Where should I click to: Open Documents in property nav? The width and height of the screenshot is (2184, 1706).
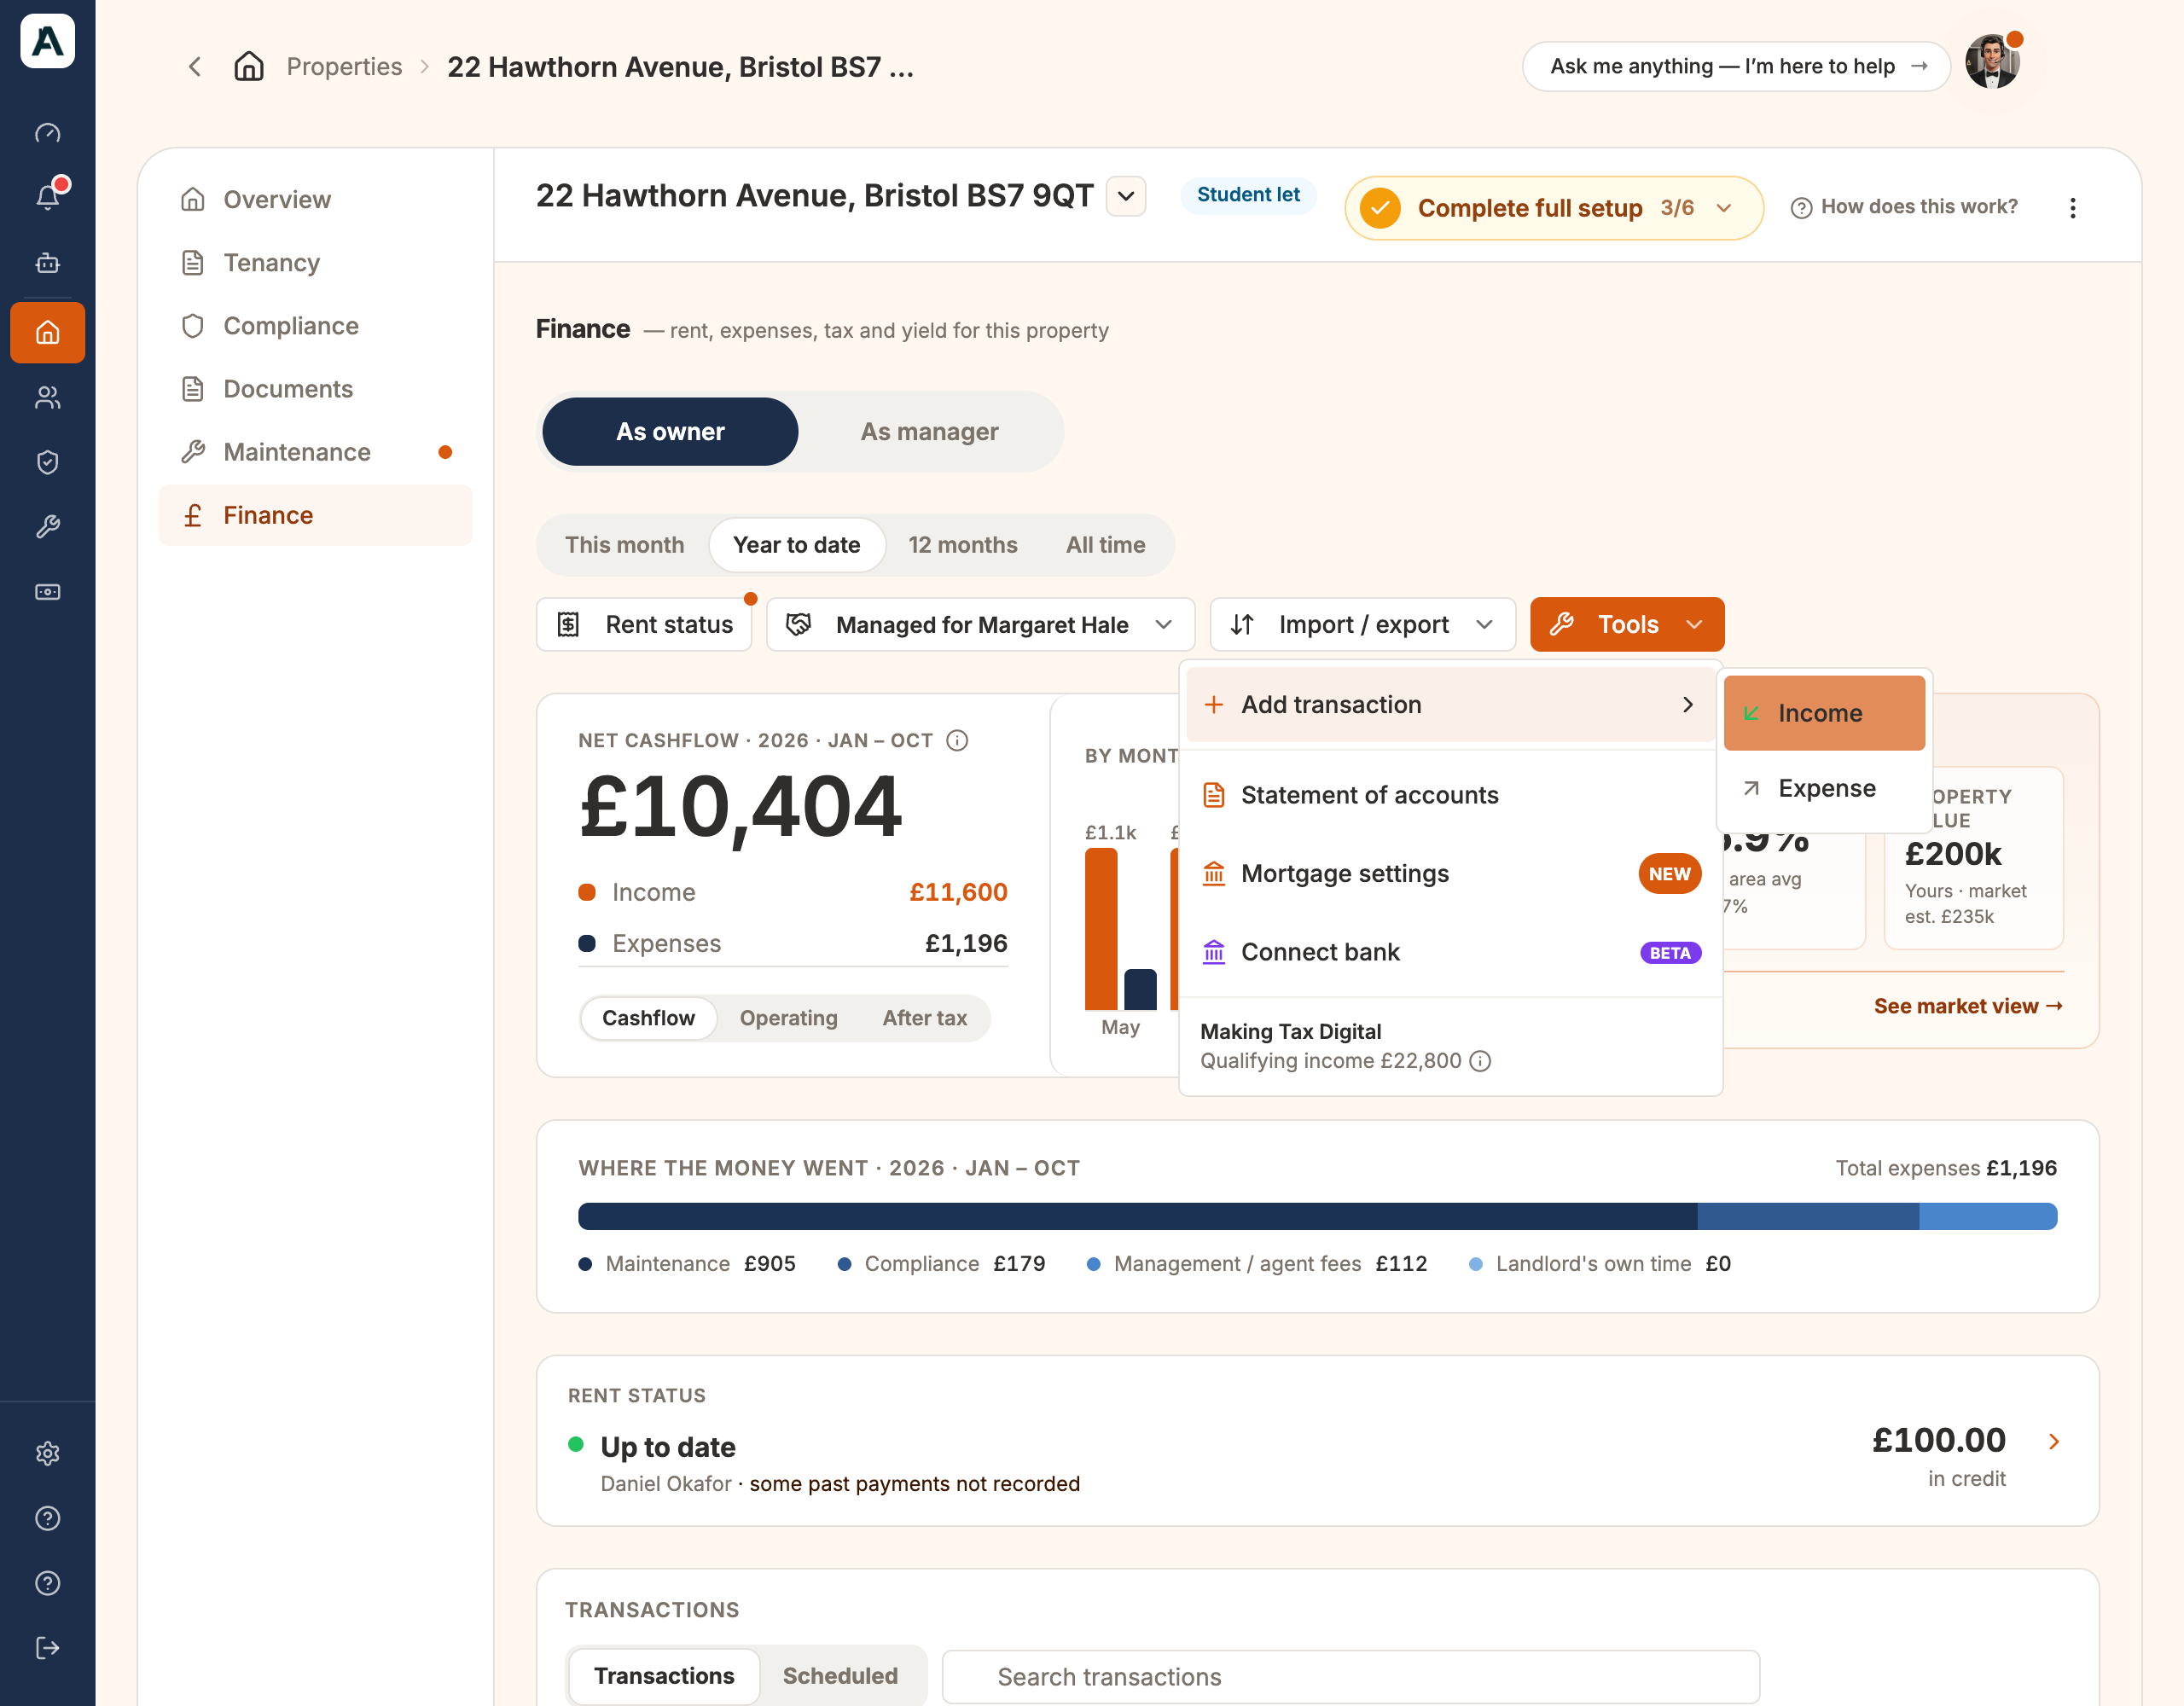[x=315, y=389]
